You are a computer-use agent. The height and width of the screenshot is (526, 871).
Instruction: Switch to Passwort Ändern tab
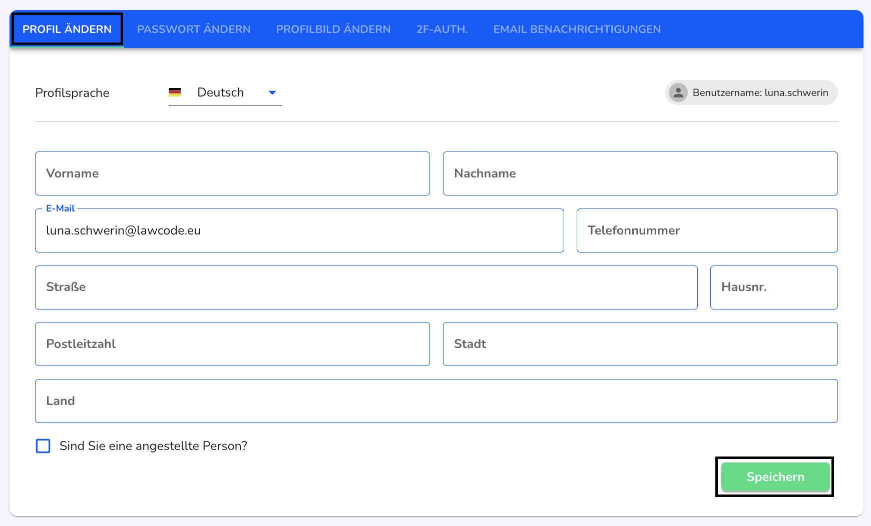(x=194, y=29)
